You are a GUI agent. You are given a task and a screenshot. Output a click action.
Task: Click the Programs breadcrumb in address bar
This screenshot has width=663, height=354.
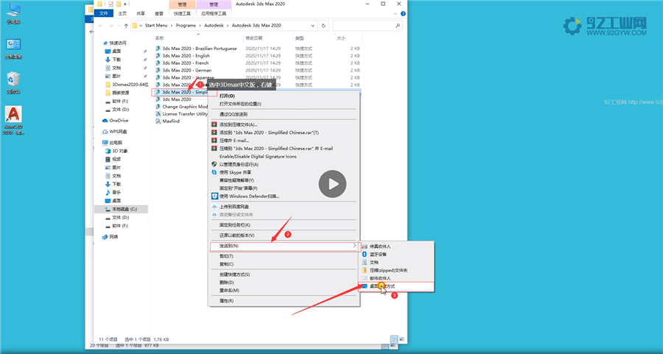click(186, 25)
